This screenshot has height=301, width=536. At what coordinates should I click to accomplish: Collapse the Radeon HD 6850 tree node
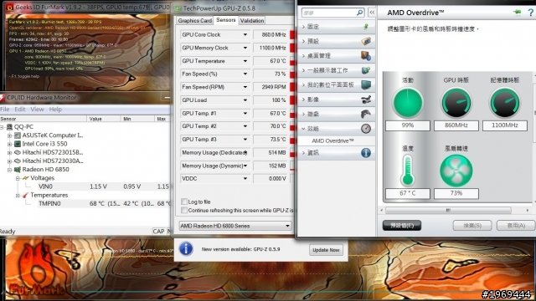tap(9, 170)
